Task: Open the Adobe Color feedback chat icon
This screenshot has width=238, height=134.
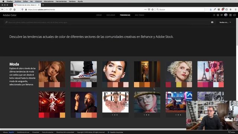Action: 222,15
